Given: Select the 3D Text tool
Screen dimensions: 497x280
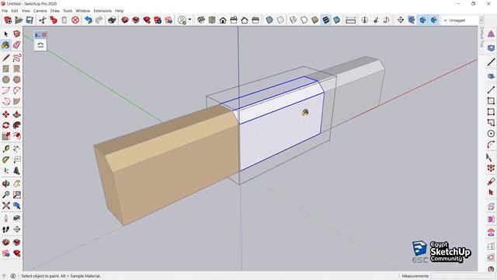Looking at the screenshot, I should coord(17,171).
